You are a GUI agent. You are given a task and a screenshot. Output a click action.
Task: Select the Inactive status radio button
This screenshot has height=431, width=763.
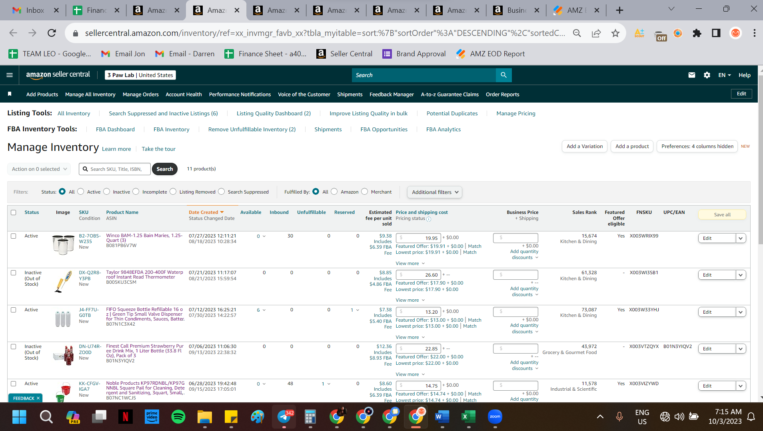pos(107,192)
